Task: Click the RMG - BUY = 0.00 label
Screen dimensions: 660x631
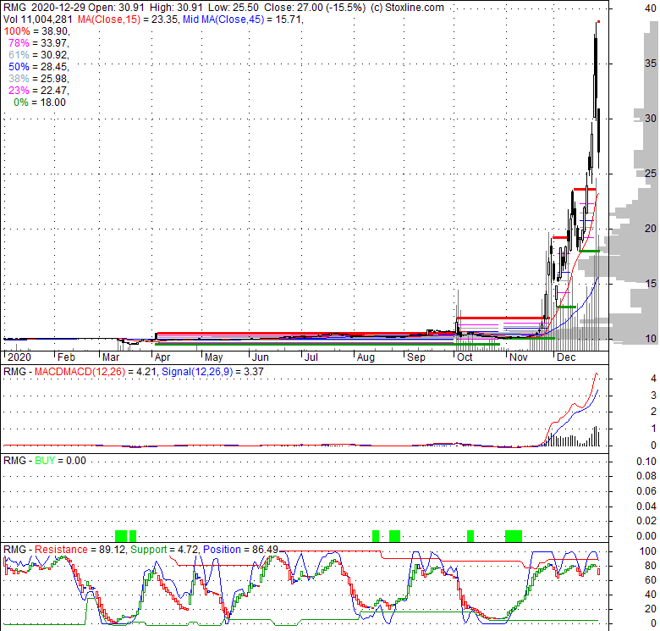Action: pos(45,461)
